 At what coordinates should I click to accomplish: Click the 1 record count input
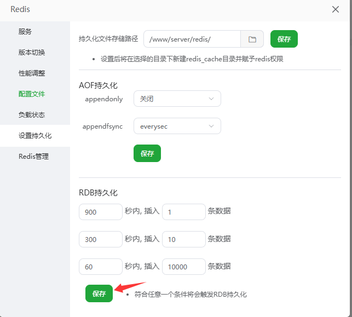click(183, 212)
